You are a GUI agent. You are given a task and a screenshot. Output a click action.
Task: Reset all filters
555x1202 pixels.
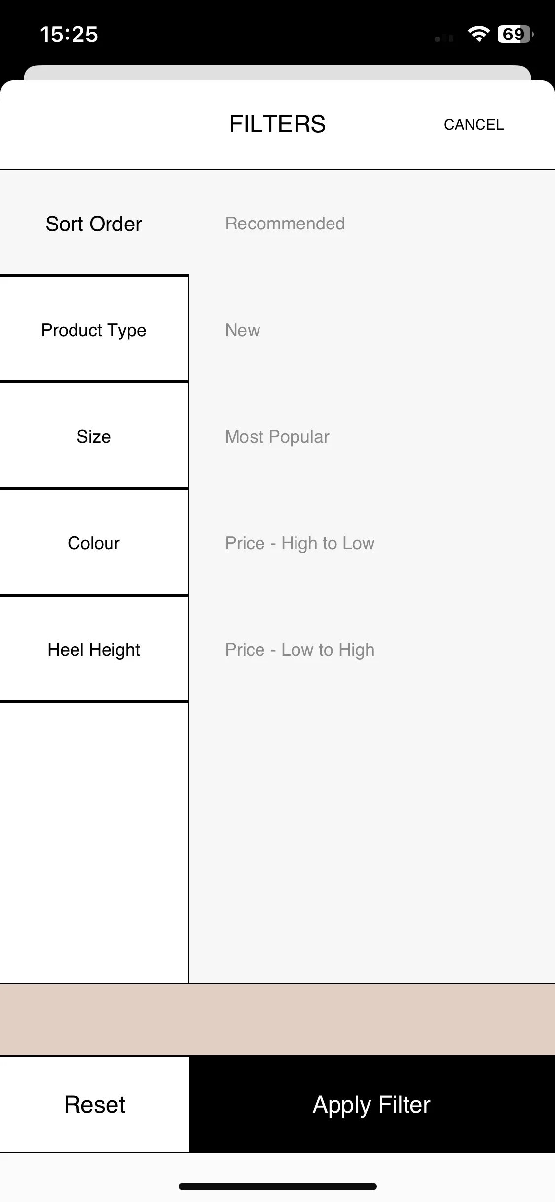[x=95, y=1104]
